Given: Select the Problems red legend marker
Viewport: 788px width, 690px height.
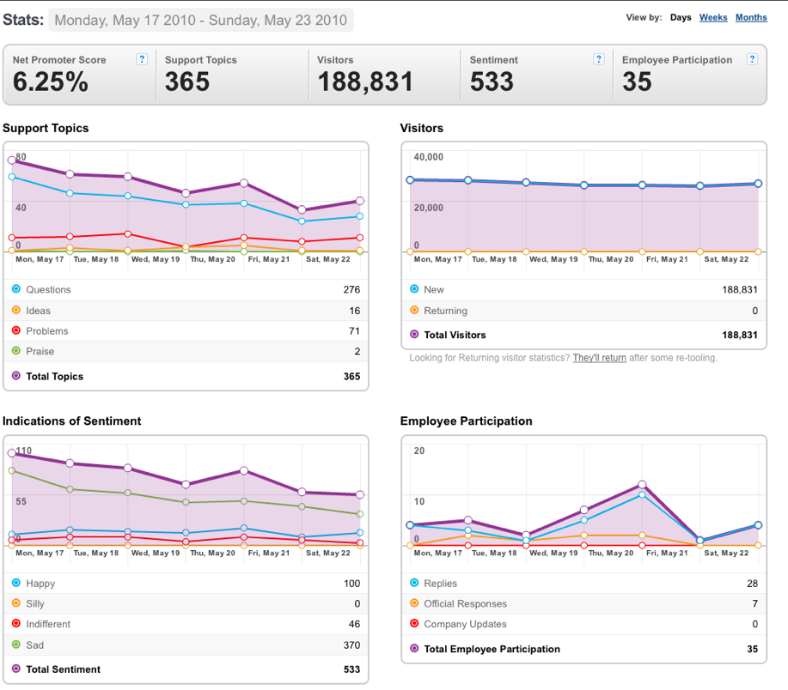Looking at the screenshot, I should point(16,330).
